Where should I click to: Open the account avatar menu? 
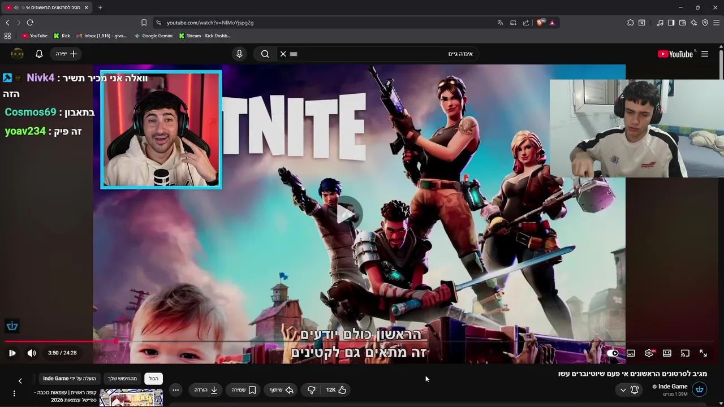point(18,54)
